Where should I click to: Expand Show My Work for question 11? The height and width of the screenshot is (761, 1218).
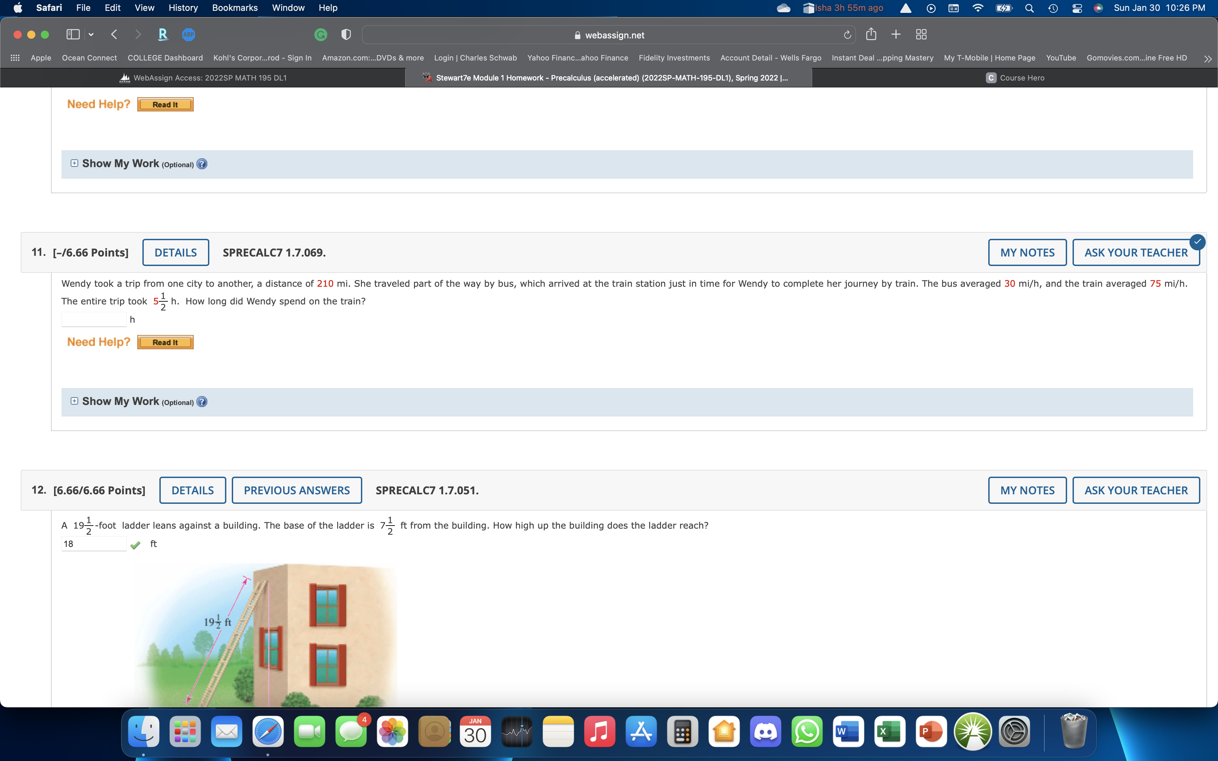tap(74, 401)
